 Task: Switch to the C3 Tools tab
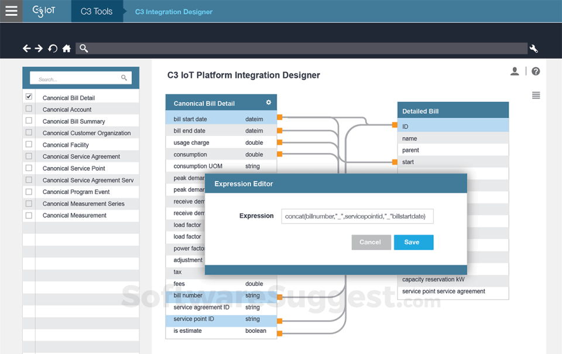[x=97, y=11]
